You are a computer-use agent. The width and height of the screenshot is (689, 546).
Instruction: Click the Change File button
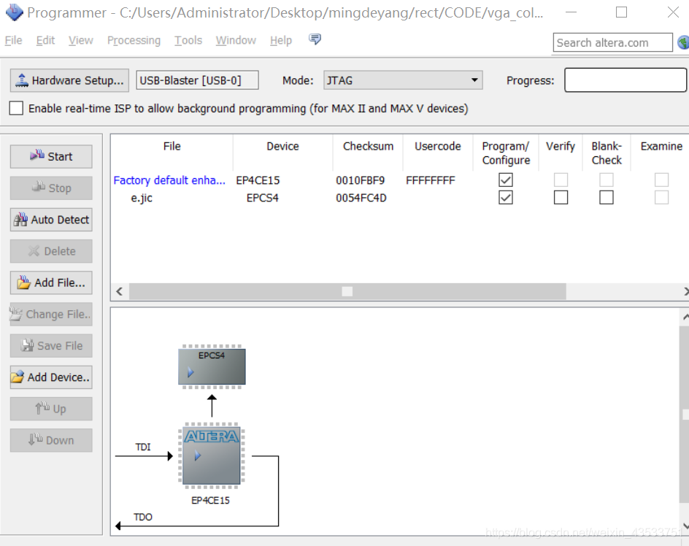pos(51,315)
